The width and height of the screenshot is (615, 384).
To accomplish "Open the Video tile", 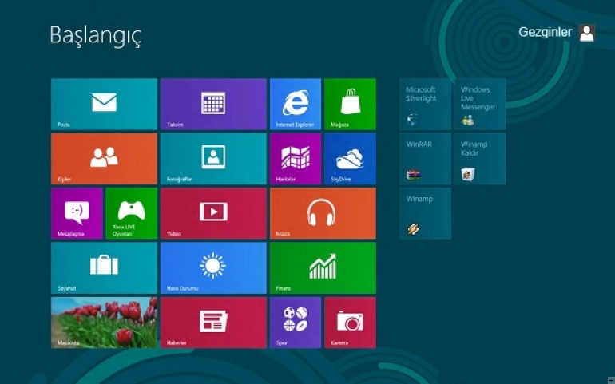I will click(x=213, y=213).
